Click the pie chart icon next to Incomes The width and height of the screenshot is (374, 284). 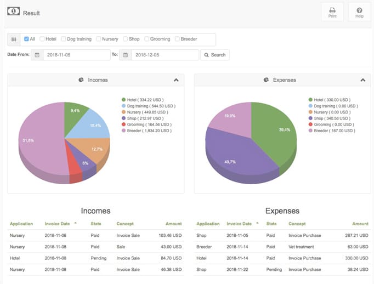[x=81, y=80]
